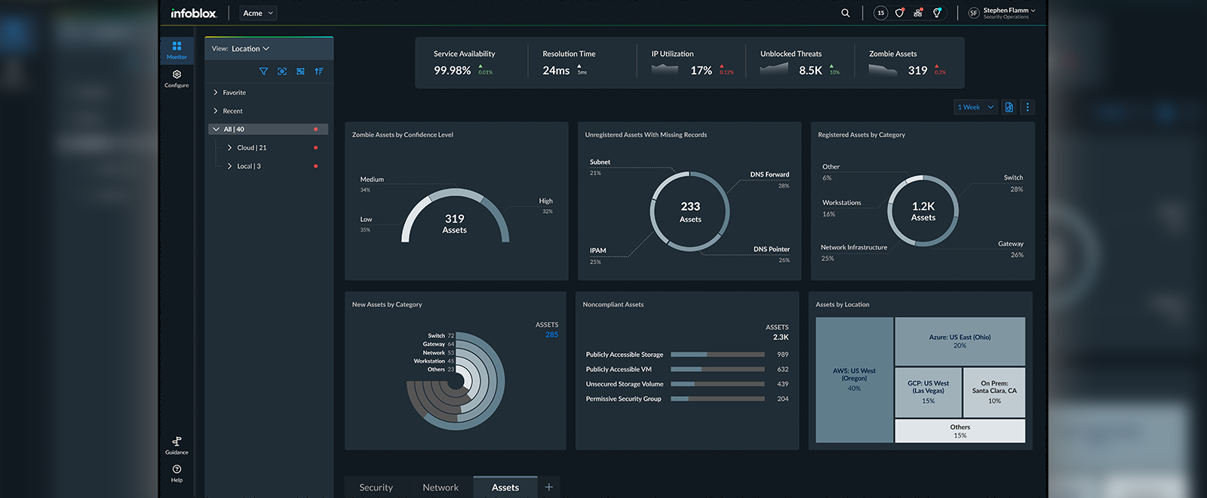Image resolution: width=1207 pixels, height=498 pixels.
Task: Click the lightbulb insights icon
Action: point(937,13)
